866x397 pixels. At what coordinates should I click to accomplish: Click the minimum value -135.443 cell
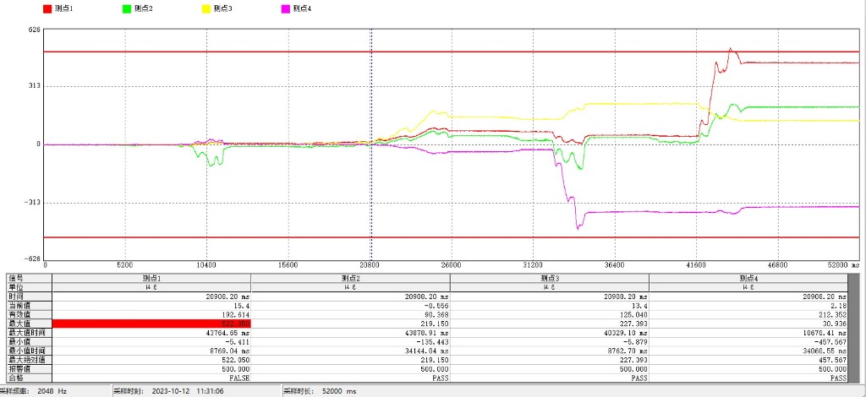pyautogui.click(x=351, y=341)
